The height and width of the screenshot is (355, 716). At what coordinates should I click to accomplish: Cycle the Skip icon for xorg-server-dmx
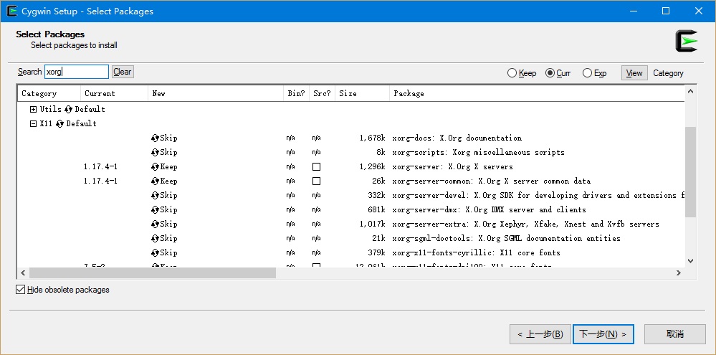pos(155,209)
